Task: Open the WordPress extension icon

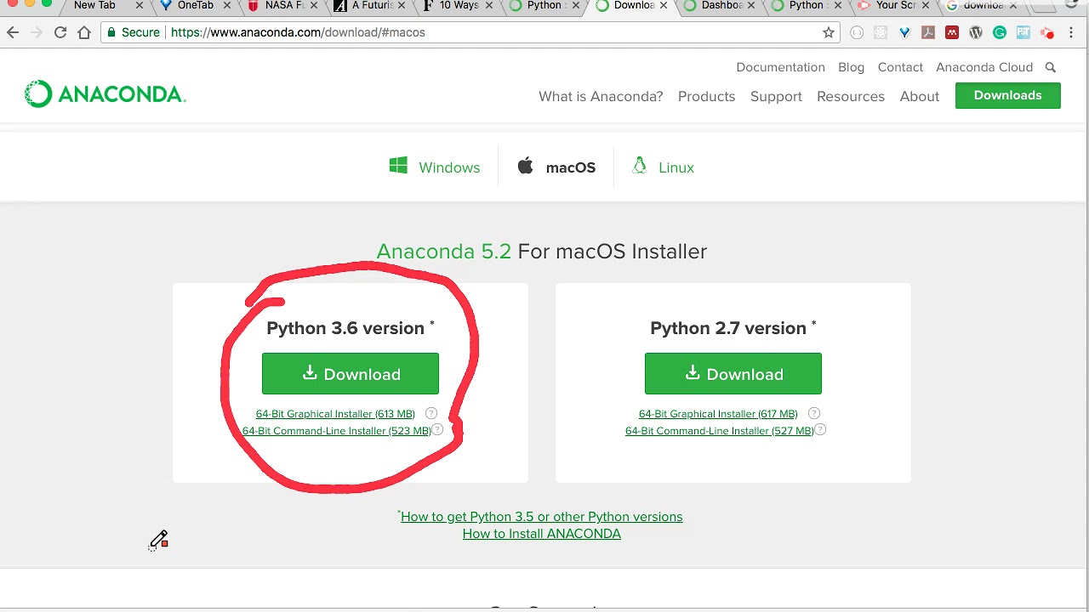Action: [976, 32]
